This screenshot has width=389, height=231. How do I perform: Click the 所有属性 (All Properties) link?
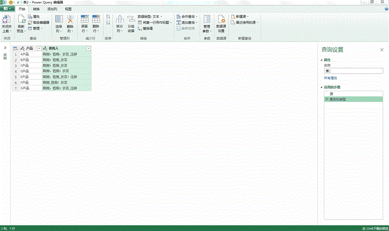[330, 78]
